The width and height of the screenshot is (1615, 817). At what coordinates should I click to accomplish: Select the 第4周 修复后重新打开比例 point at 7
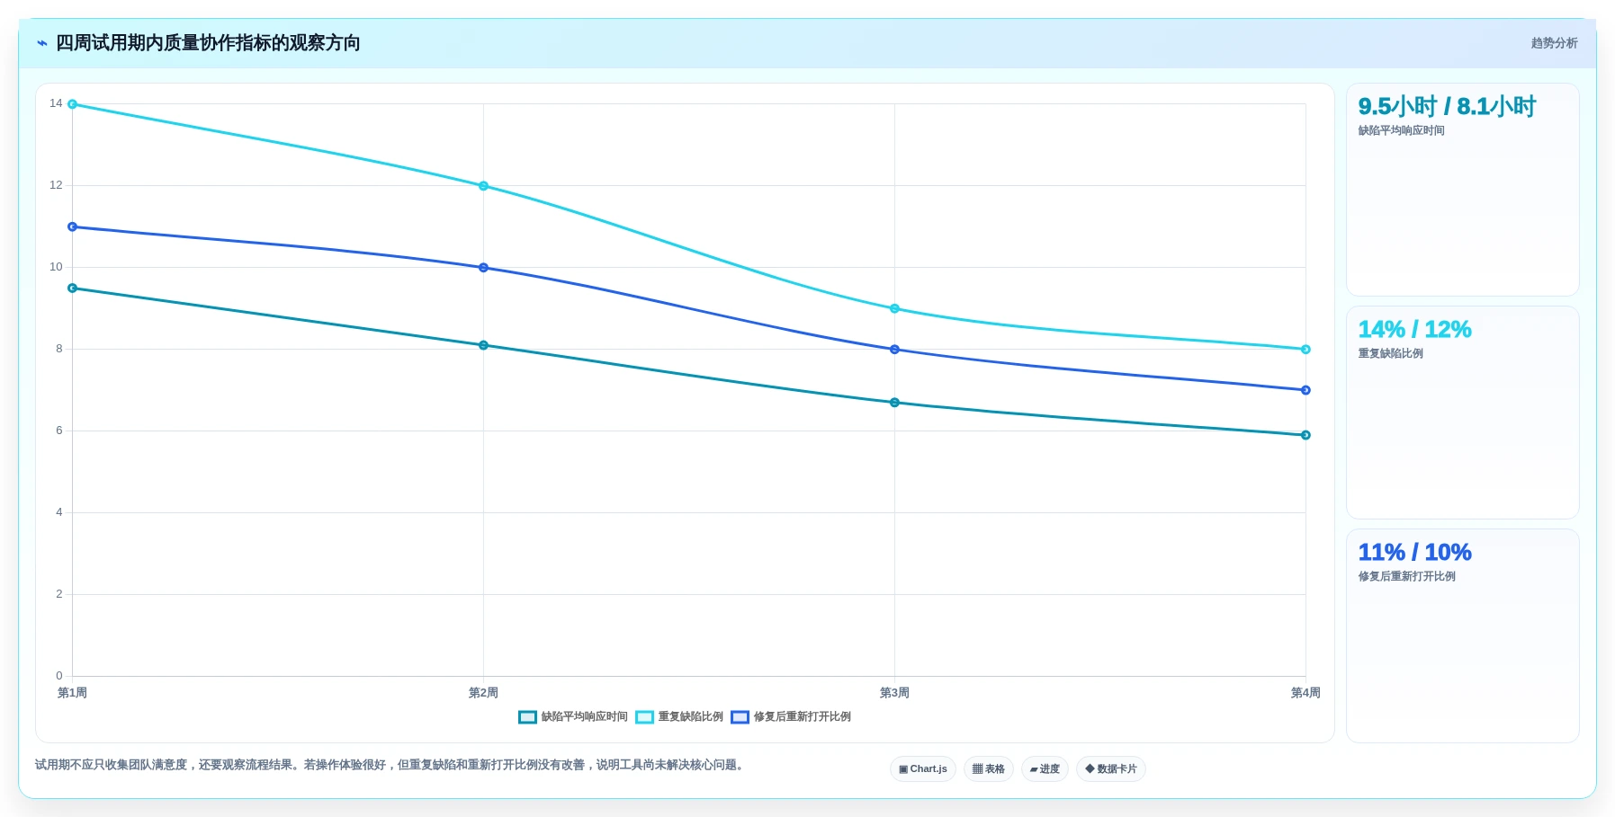pyautogui.click(x=1305, y=390)
